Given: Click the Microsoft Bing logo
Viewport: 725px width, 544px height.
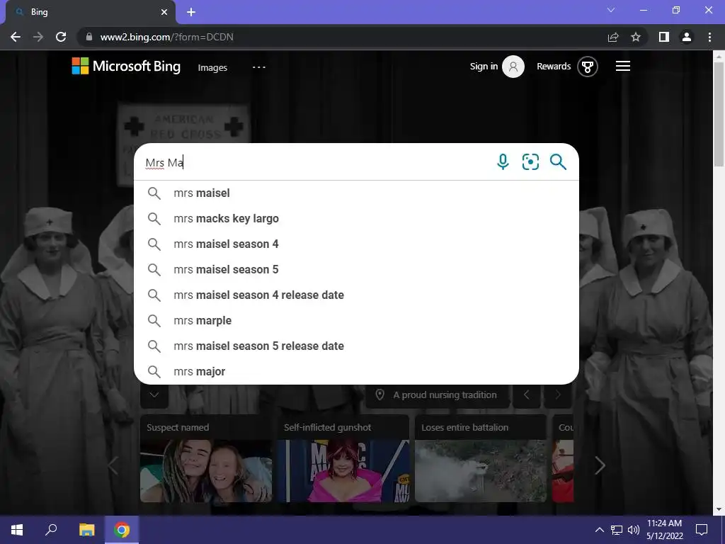Looking at the screenshot, I should pyautogui.click(x=126, y=66).
